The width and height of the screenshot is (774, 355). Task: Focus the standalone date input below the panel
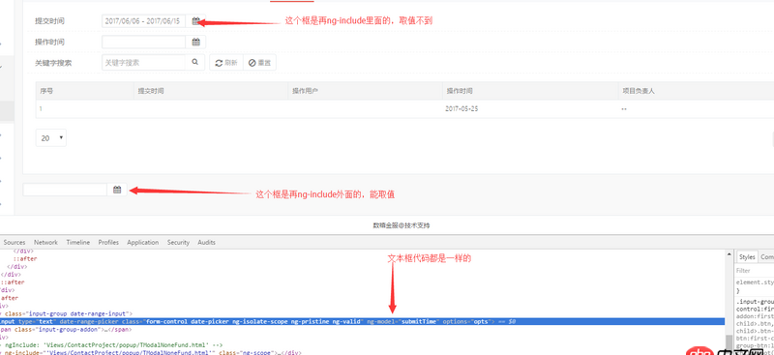(x=65, y=190)
